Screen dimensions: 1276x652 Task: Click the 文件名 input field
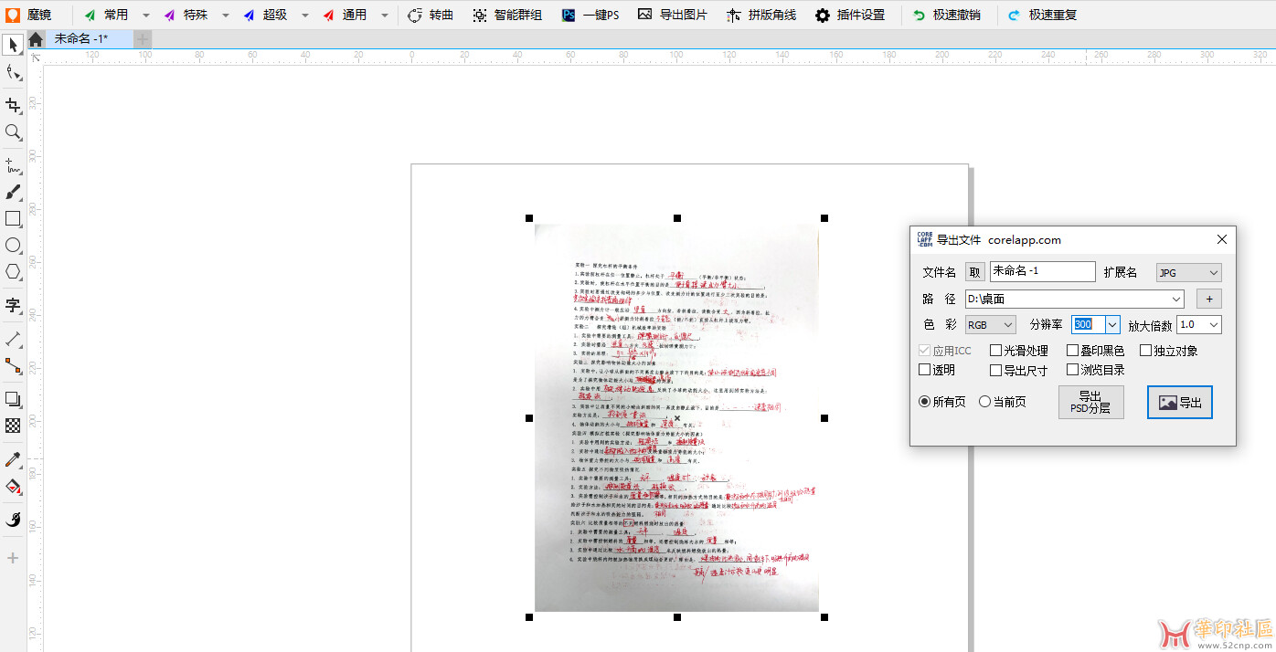coord(1042,271)
